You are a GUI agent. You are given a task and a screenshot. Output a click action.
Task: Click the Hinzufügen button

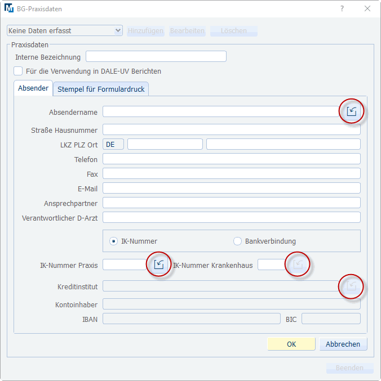(x=145, y=31)
